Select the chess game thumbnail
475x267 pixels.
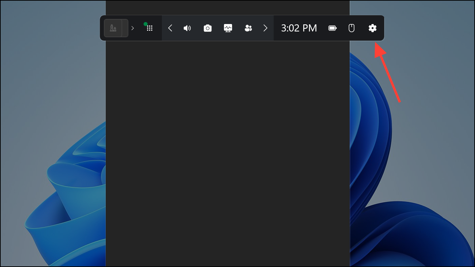113,28
